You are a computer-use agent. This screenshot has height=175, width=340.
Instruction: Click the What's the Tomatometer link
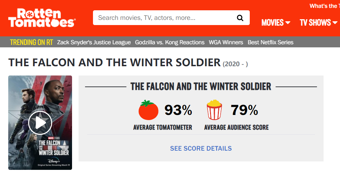tap(325, 6)
